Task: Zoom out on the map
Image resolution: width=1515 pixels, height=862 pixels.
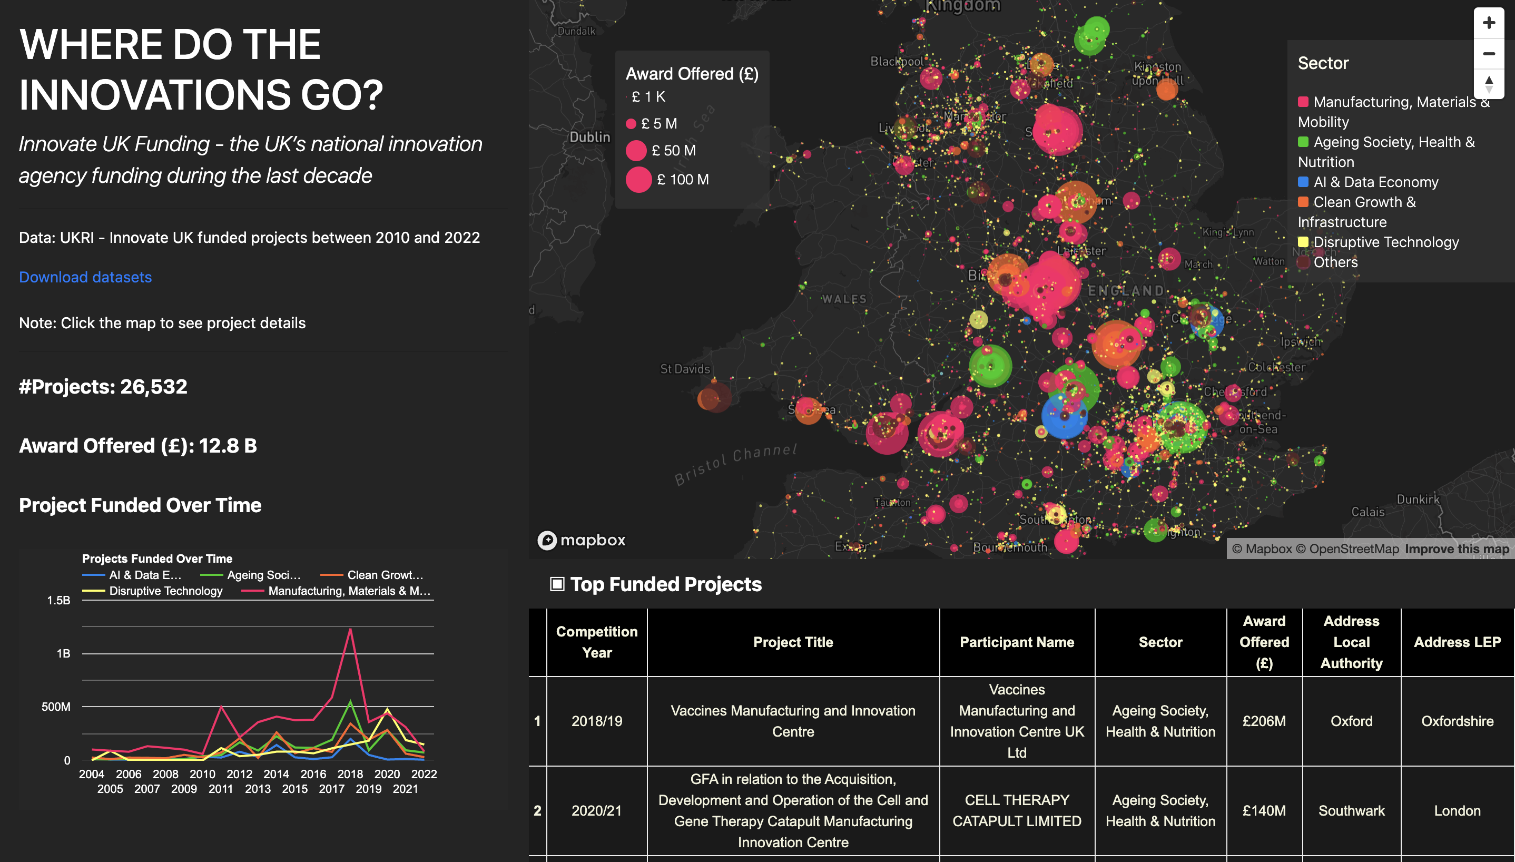Action: (x=1488, y=54)
